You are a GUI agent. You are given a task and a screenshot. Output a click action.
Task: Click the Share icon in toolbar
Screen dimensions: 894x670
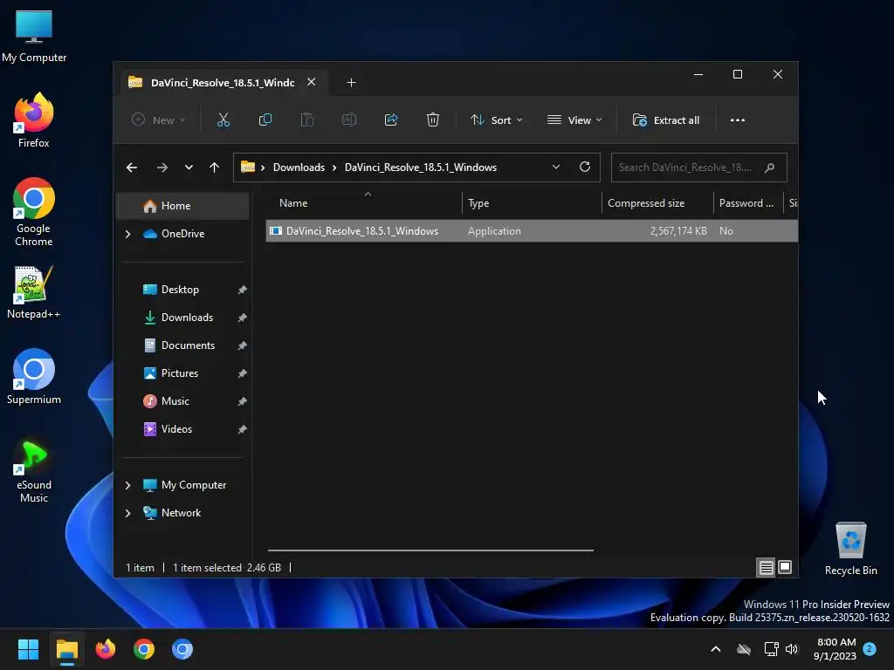point(391,120)
